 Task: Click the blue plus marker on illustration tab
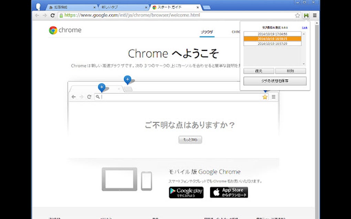pos(102,87)
